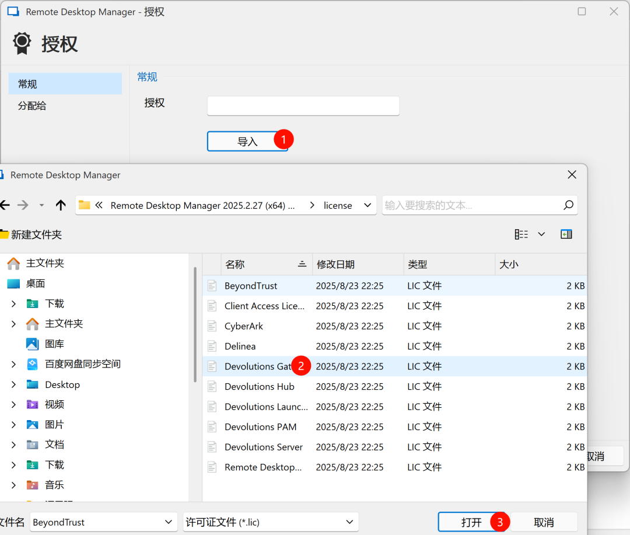Select the CyberArk file
This screenshot has height=535, width=630.
(x=394, y=326)
